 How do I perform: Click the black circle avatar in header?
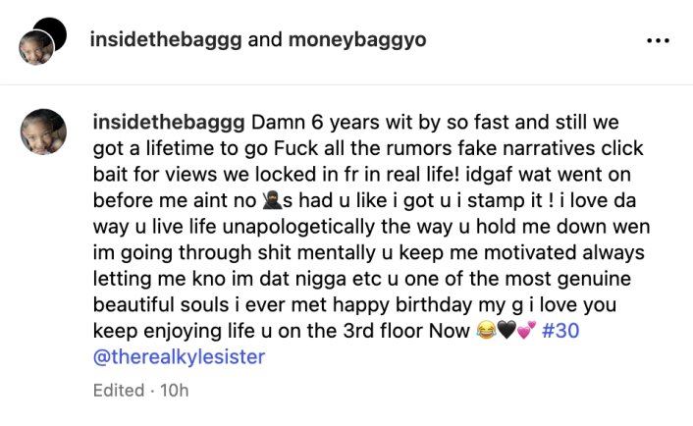coord(53,31)
